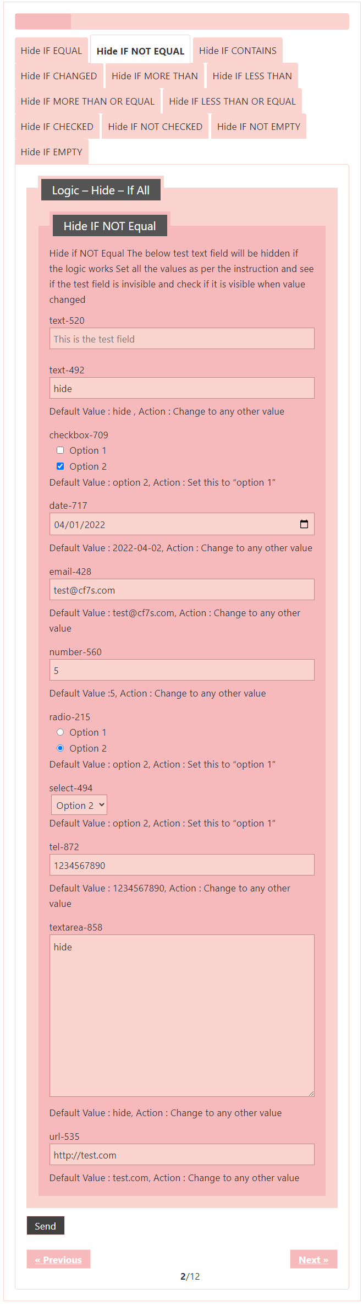The width and height of the screenshot is (363, 1305).
Task: Select radio-215 Option 1
Action: pos(61,732)
